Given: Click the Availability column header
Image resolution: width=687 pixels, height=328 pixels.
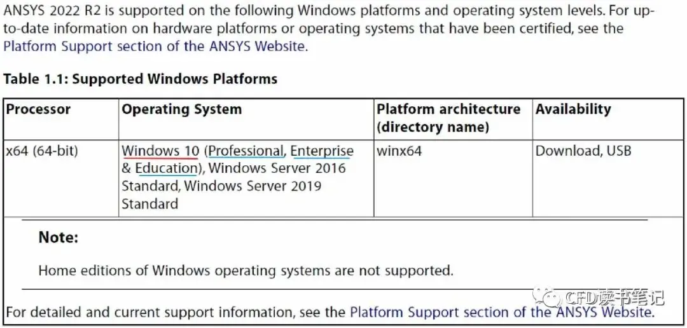Looking at the screenshot, I should (x=573, y=109).
